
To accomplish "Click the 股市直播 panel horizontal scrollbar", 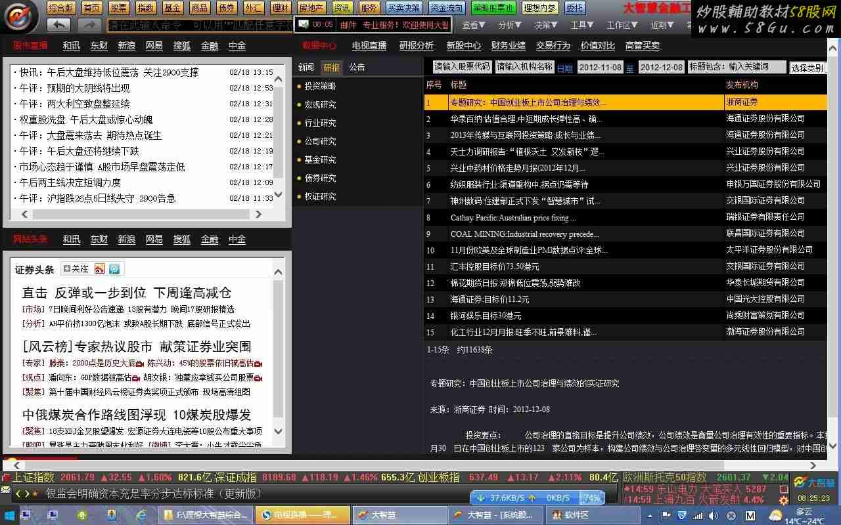I will tap(141, 214).
